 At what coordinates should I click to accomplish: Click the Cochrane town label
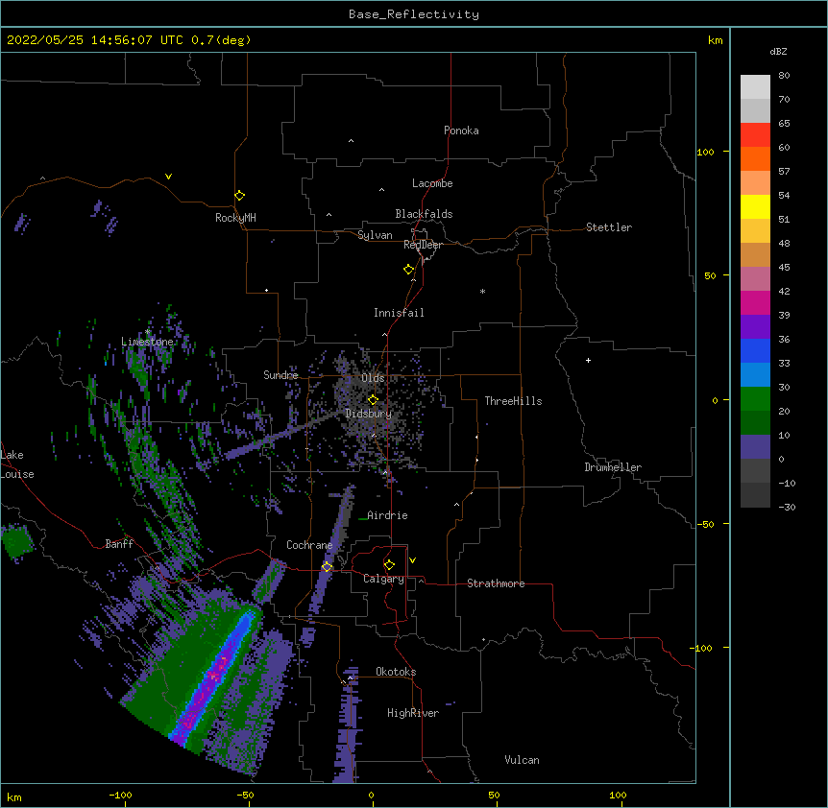[x=309, y=545]
